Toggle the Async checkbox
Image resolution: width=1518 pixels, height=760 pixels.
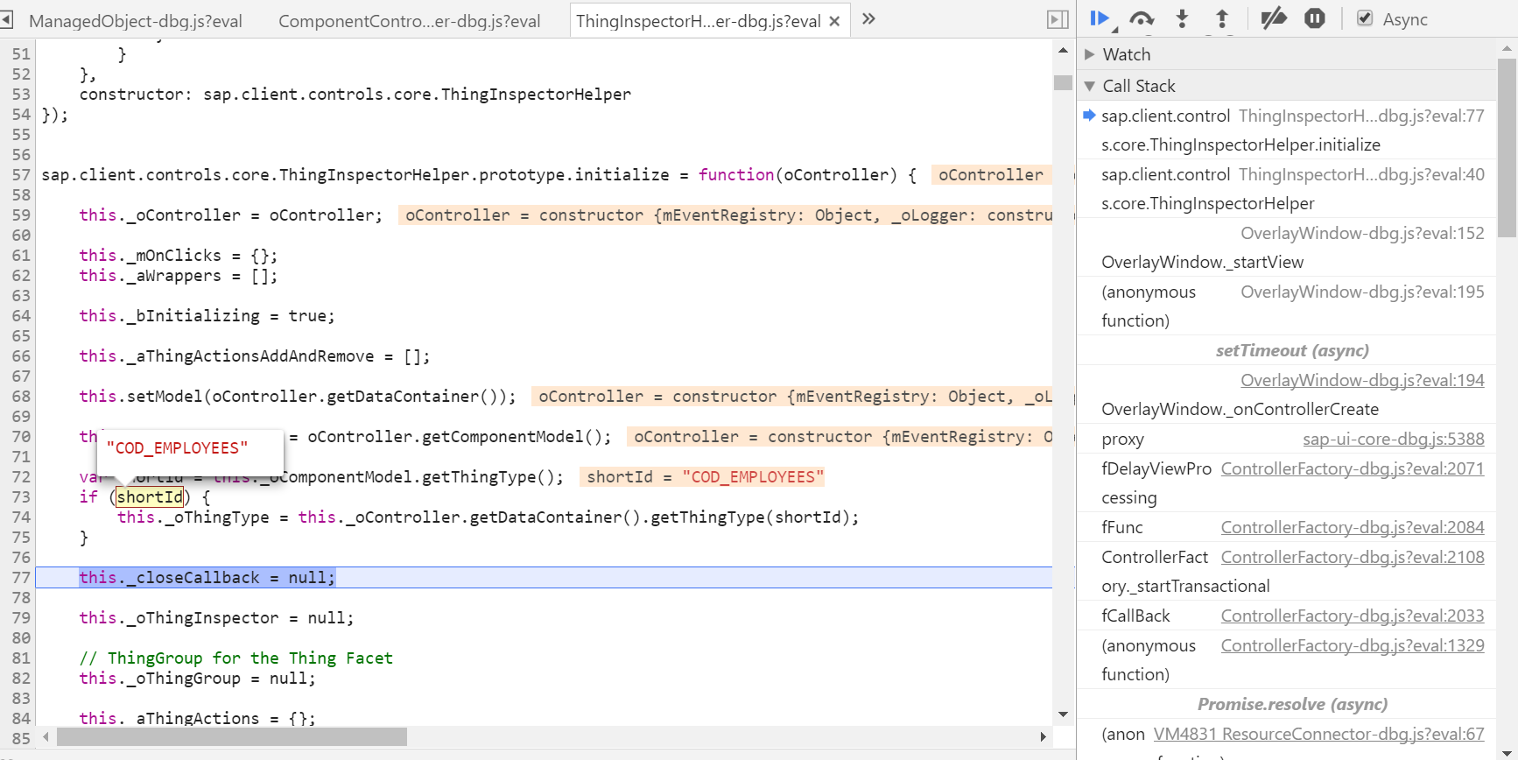pyautogui.click(x=1365, y=18)
